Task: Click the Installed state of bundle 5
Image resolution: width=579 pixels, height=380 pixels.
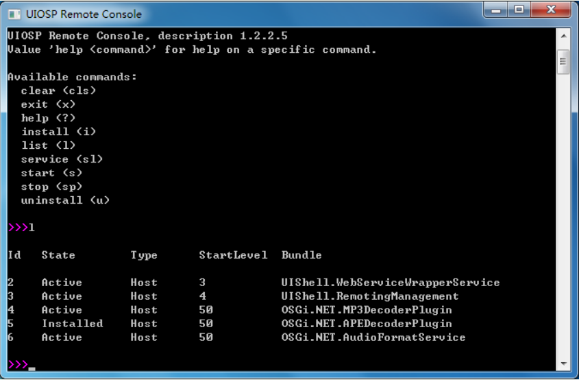Action: [x=73, y=324]
